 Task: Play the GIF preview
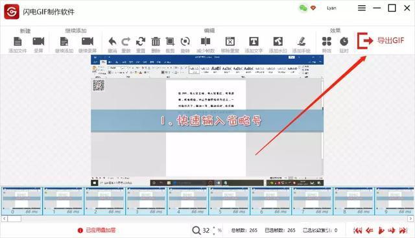coord(381,230)
